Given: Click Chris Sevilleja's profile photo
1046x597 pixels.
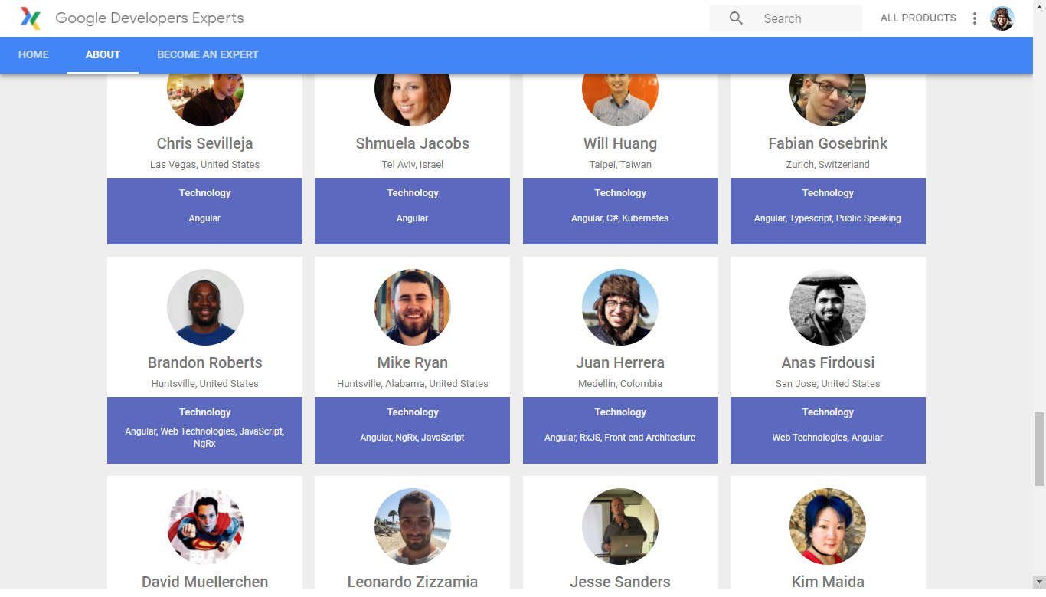Looking at the screenshot, I should pyautogui.click(x=205, y=100).
